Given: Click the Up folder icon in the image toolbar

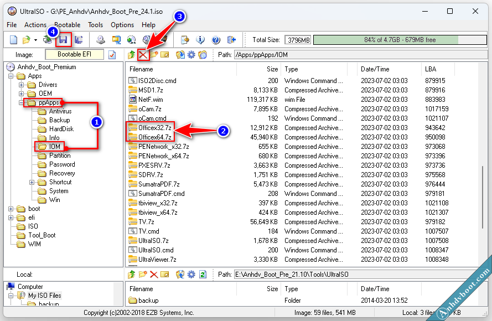Looking at the screenshot, I should coord(131,55).
